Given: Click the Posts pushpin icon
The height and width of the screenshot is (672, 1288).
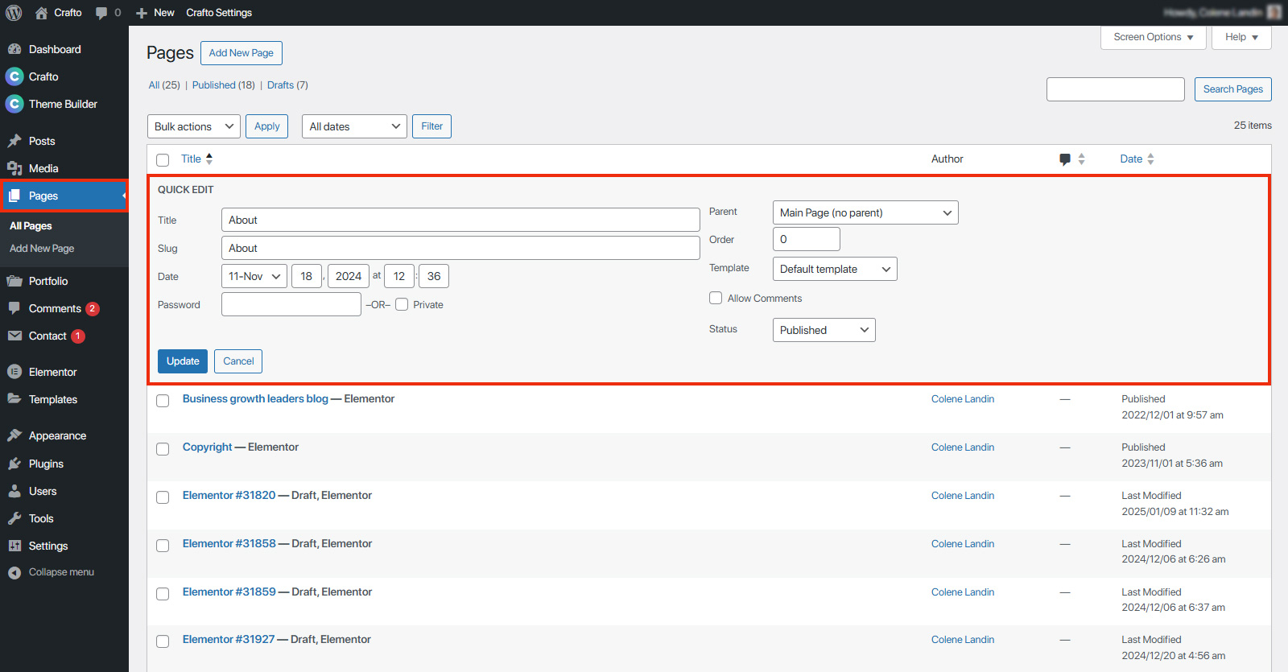Looking at the screenshot, I should (x=14, y=141).
